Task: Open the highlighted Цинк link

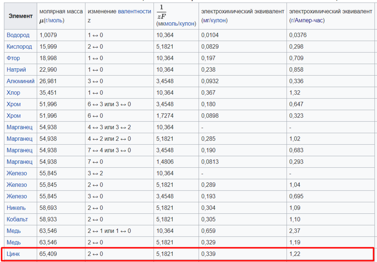Action: pyautogui.click(x=13, y=254)
